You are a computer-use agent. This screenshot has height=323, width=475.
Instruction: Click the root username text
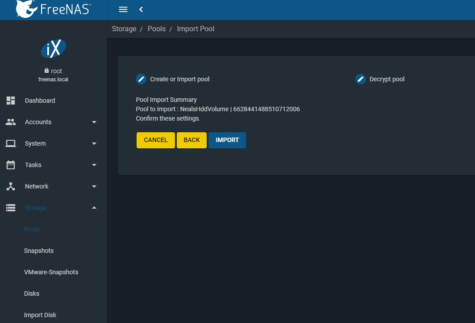pos(56,71)
